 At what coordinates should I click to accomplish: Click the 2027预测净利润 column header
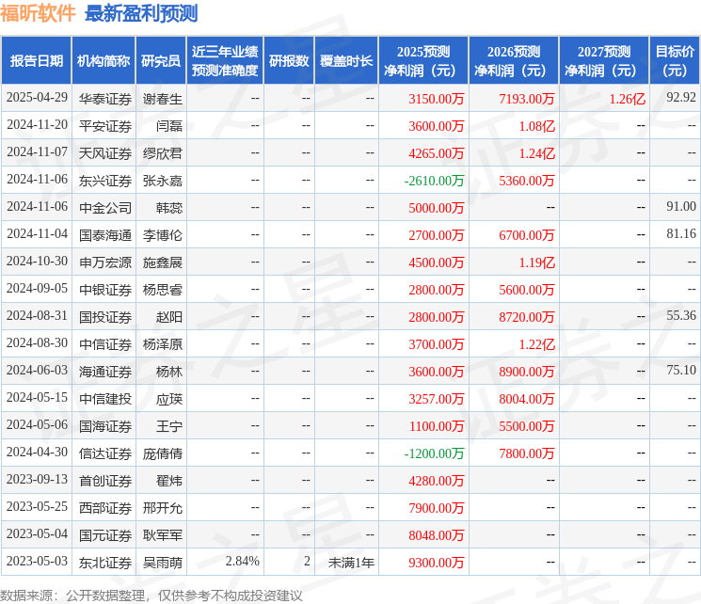pyautogui.click(x=604, y=61)
